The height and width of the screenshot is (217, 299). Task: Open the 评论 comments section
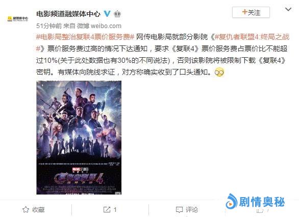pos(192,209)
